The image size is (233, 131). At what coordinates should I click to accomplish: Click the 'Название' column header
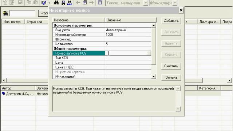click(x=79, y=20)
